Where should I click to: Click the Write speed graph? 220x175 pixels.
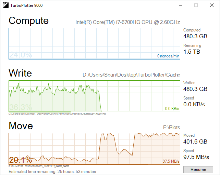[95, 96]
